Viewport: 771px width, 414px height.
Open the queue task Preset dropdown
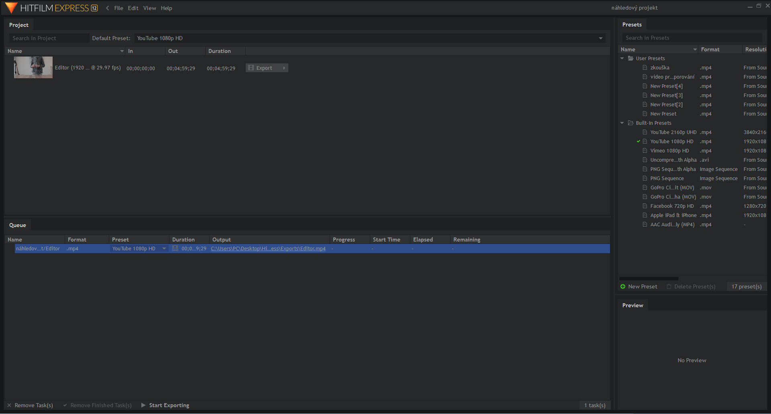(x=164, y=249)
